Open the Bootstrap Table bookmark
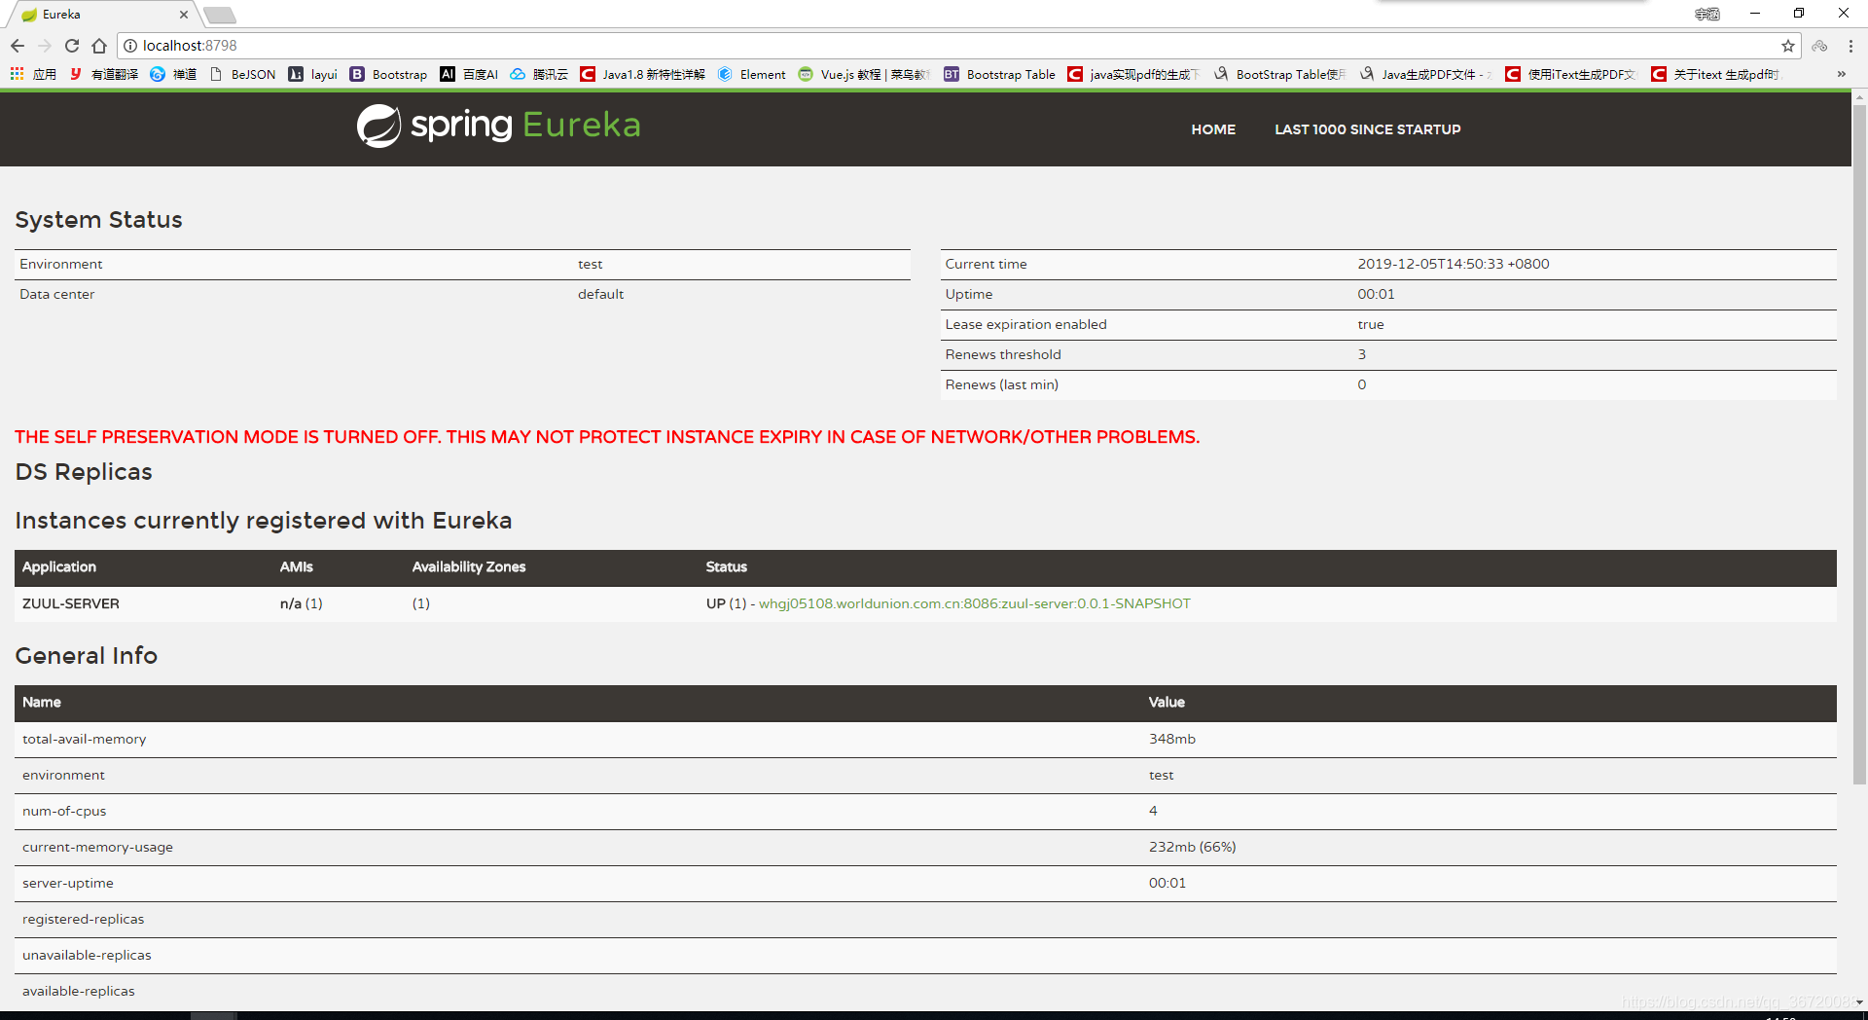Image resolution: width=1868 pixels, height=1020 pixels. coord(999,74)
